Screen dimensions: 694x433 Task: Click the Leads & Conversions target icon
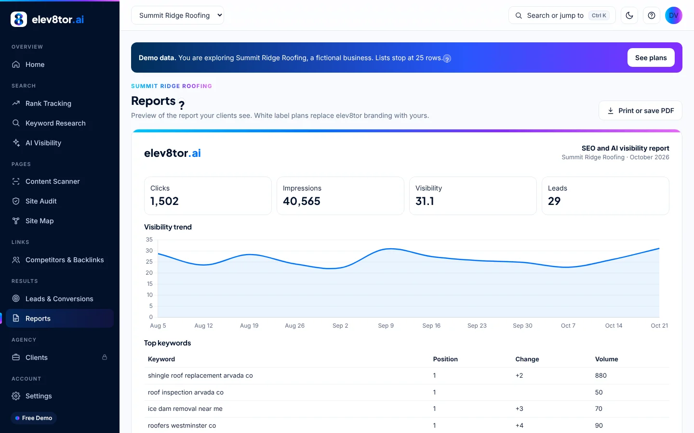tap(16, 299)
